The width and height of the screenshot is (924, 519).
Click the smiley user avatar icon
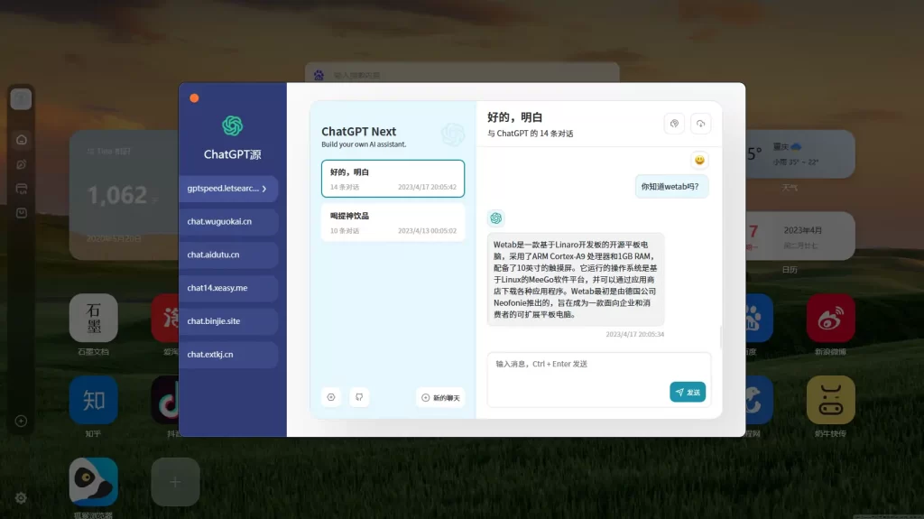(699, 160)
